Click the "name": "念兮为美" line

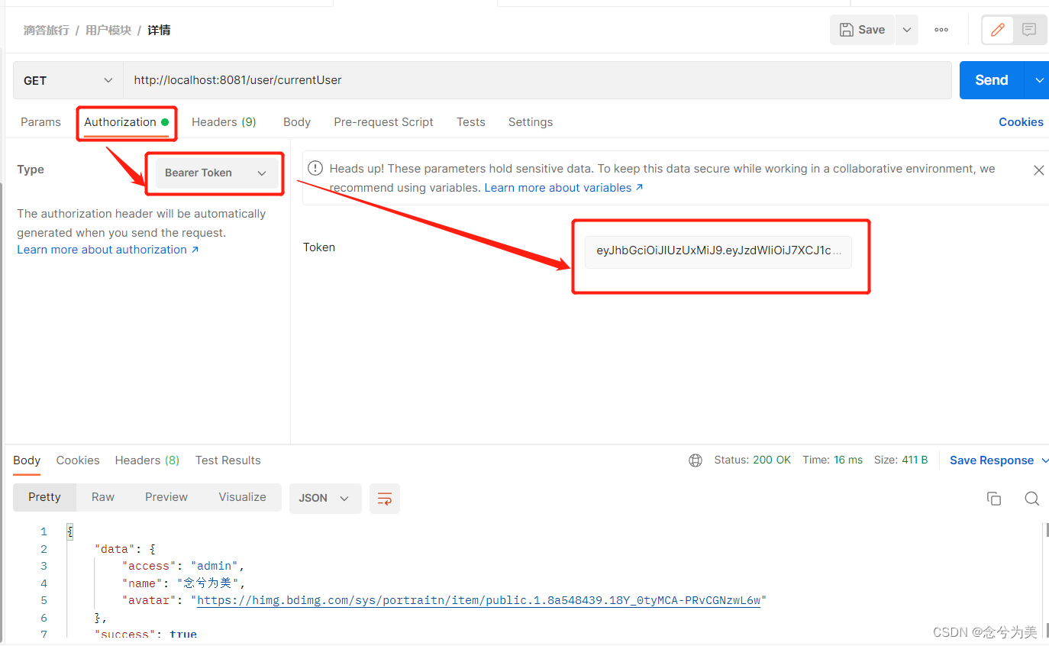183,583
